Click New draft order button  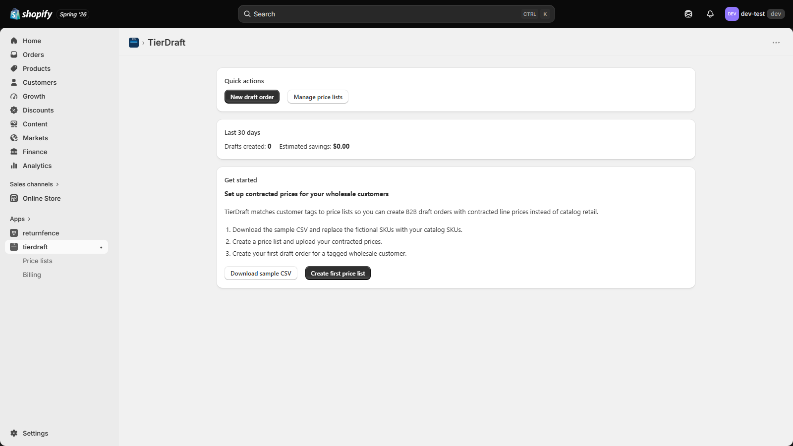pyautogui.click(x=252, y=97)
